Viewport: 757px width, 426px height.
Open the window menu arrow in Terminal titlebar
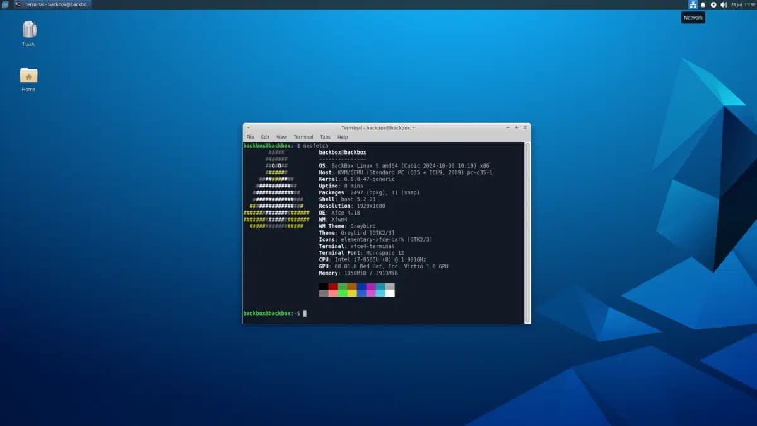(x=248, y=127)
